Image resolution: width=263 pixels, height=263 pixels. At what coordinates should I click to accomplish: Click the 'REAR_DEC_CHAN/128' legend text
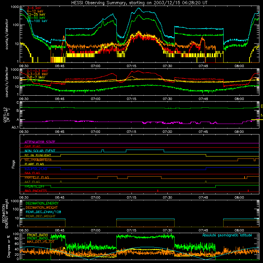tap(43, 212)
